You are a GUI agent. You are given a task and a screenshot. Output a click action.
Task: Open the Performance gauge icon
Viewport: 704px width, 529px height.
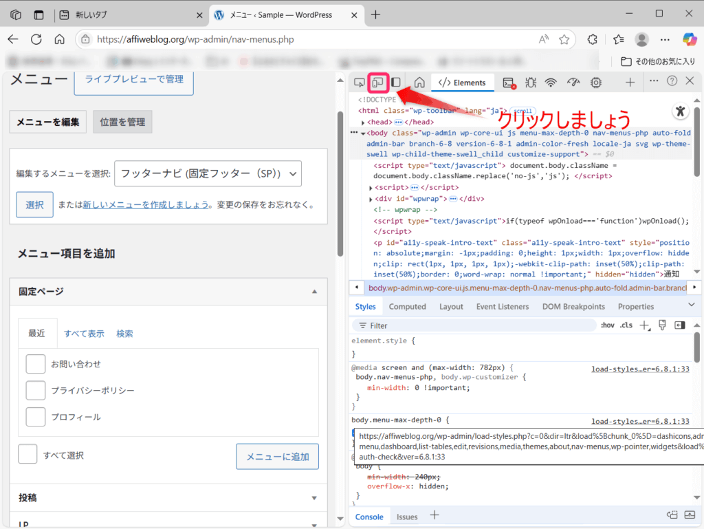point(573,82)
